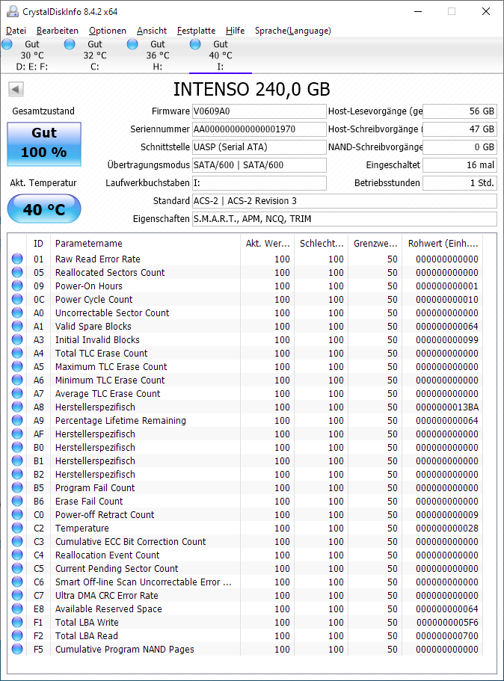The height and width of the screenshot is (681, 504).
Task: Click the raw value 0000000013BA
Action: point(447,407)
